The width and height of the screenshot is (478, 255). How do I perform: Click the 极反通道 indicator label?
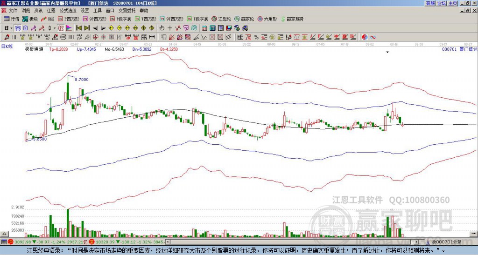pyautogui.click(x=34, y=49)
